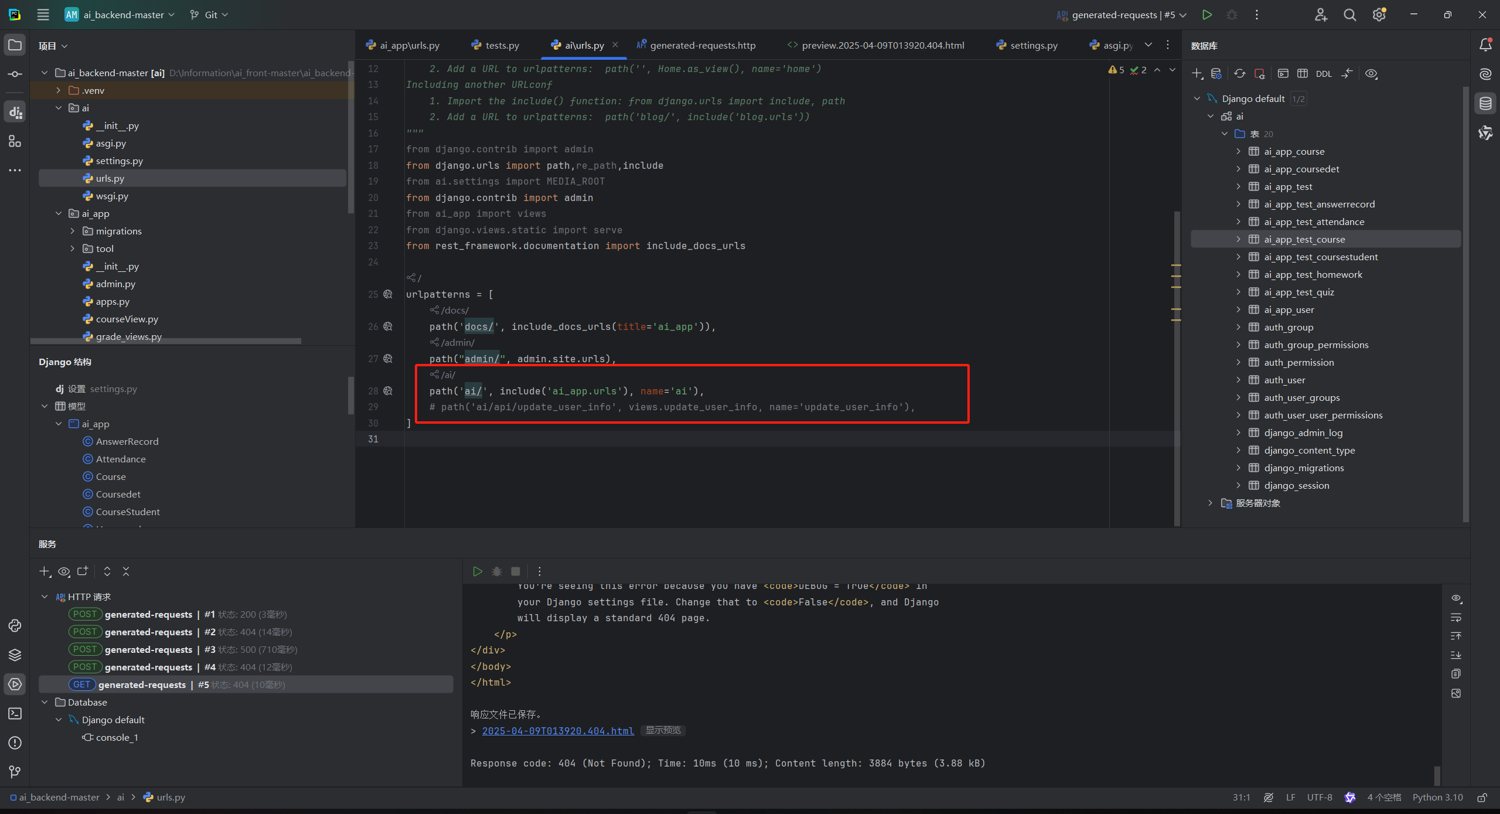
Task: Open data source properties icon
Action: coord(1216,74)
